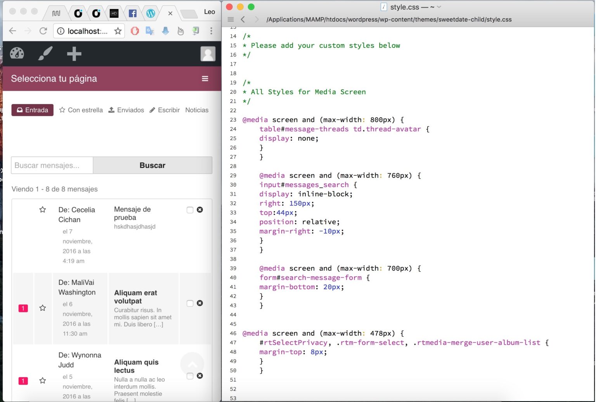The image size is (596, 402).
Task: Reload the localhost page
Action: [x=43, y=31]
